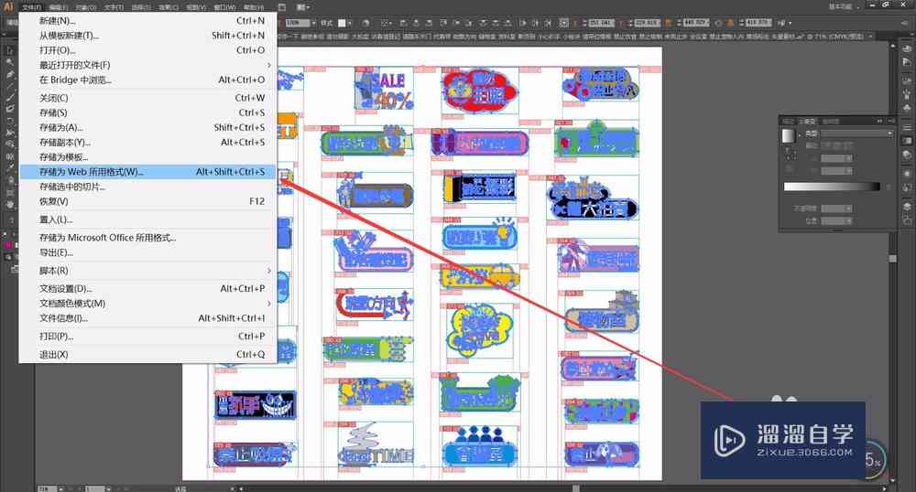Click the style swatch in control bar
916x492 pixels.
343,23
